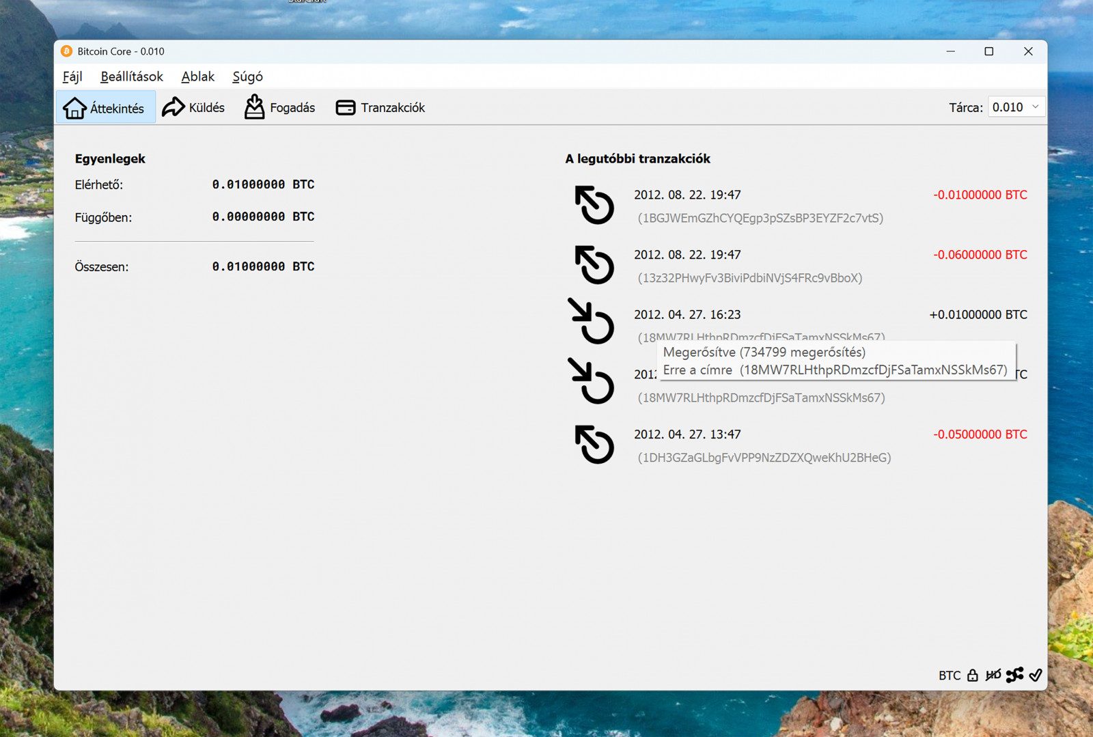Screen dimensions: 1093x737
Task: Click the Elérhető balance value
Action: [263, 184]
